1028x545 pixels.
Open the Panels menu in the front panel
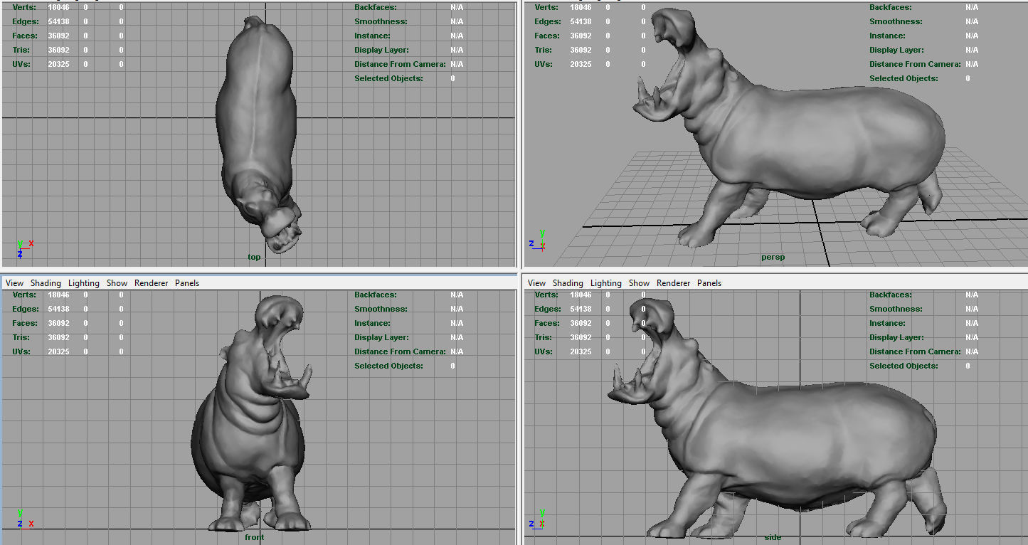point(187,283)
